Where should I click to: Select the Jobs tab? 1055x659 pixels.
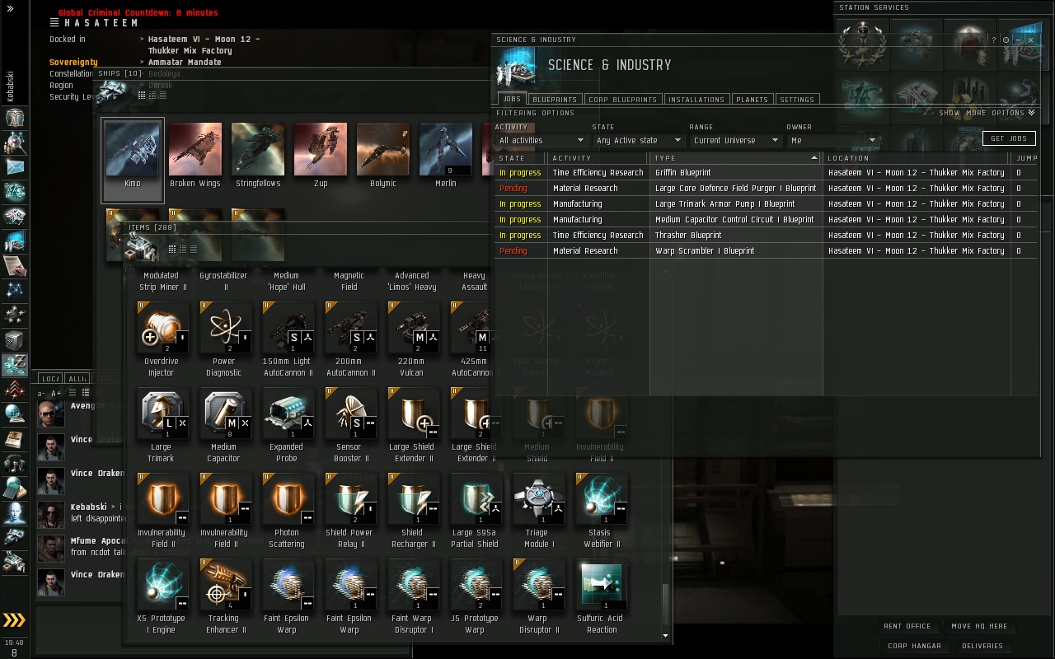coord(512,100)
